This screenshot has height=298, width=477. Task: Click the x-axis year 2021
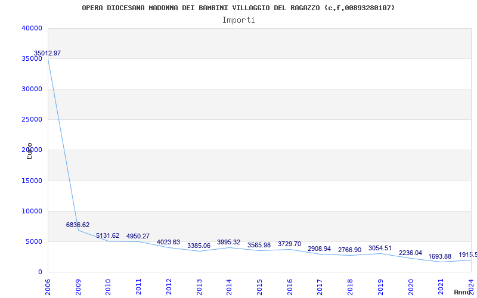[441, 287]
